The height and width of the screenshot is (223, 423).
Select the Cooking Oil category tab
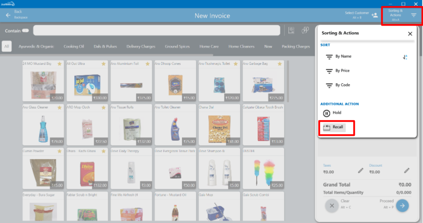pos(74,46)
